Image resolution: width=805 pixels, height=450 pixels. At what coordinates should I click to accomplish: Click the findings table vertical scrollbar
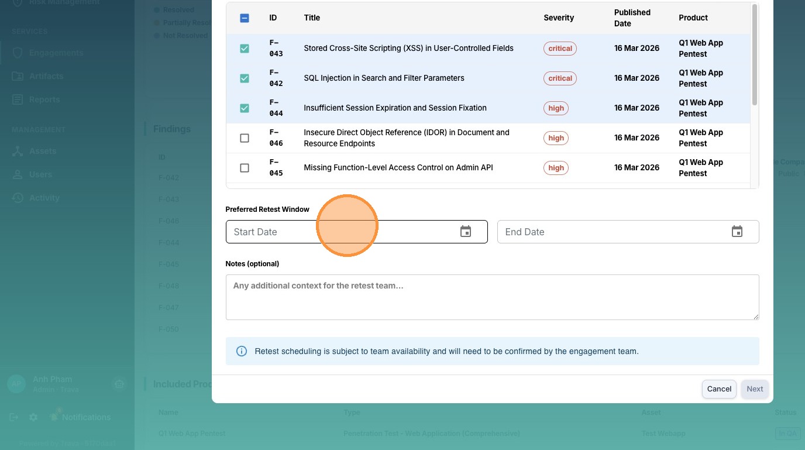click(x=755, y=56)
